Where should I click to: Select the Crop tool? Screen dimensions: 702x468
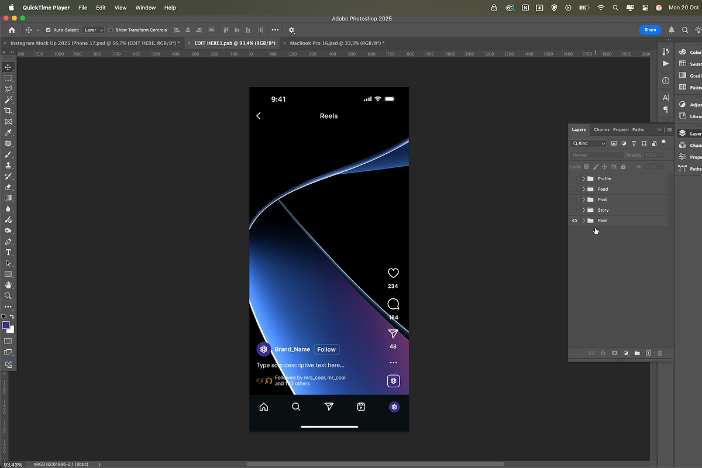click(8, 111)
